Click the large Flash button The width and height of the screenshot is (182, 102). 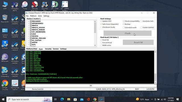click(x=127, y=33)
